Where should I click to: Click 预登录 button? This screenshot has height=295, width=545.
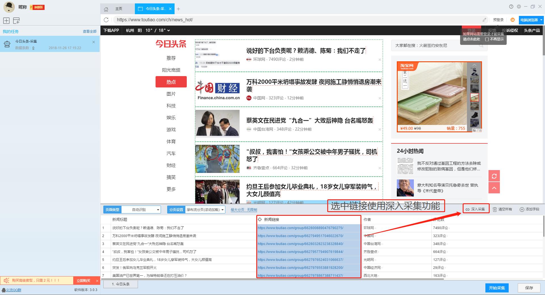coord(498,20)
